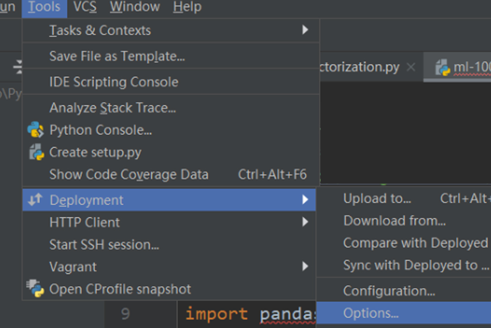
Task: Click the Create setup.py icon
Action: 36,152
